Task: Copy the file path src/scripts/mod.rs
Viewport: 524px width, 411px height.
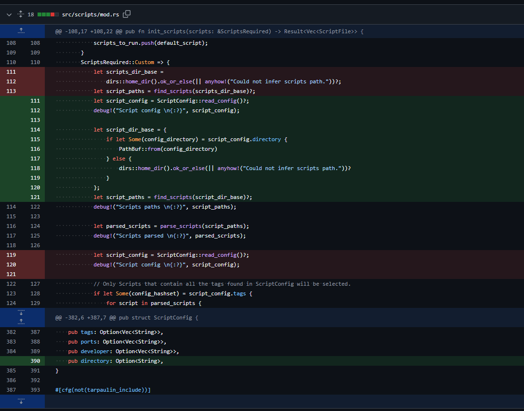Action: click(x=126, y=14)
